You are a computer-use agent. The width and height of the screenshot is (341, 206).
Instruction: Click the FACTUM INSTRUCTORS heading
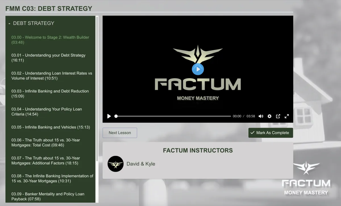198,150
